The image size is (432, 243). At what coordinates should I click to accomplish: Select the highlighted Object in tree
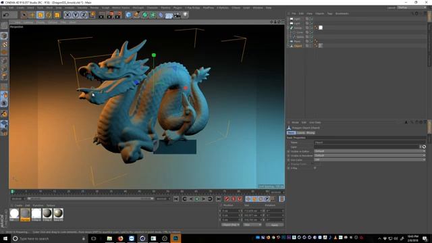pyautogui.click(x=298, y=46)
